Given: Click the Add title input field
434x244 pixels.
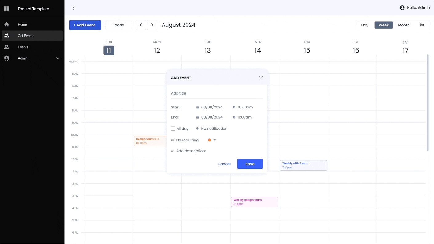Looking at the screenshot, I should point(217,93).
